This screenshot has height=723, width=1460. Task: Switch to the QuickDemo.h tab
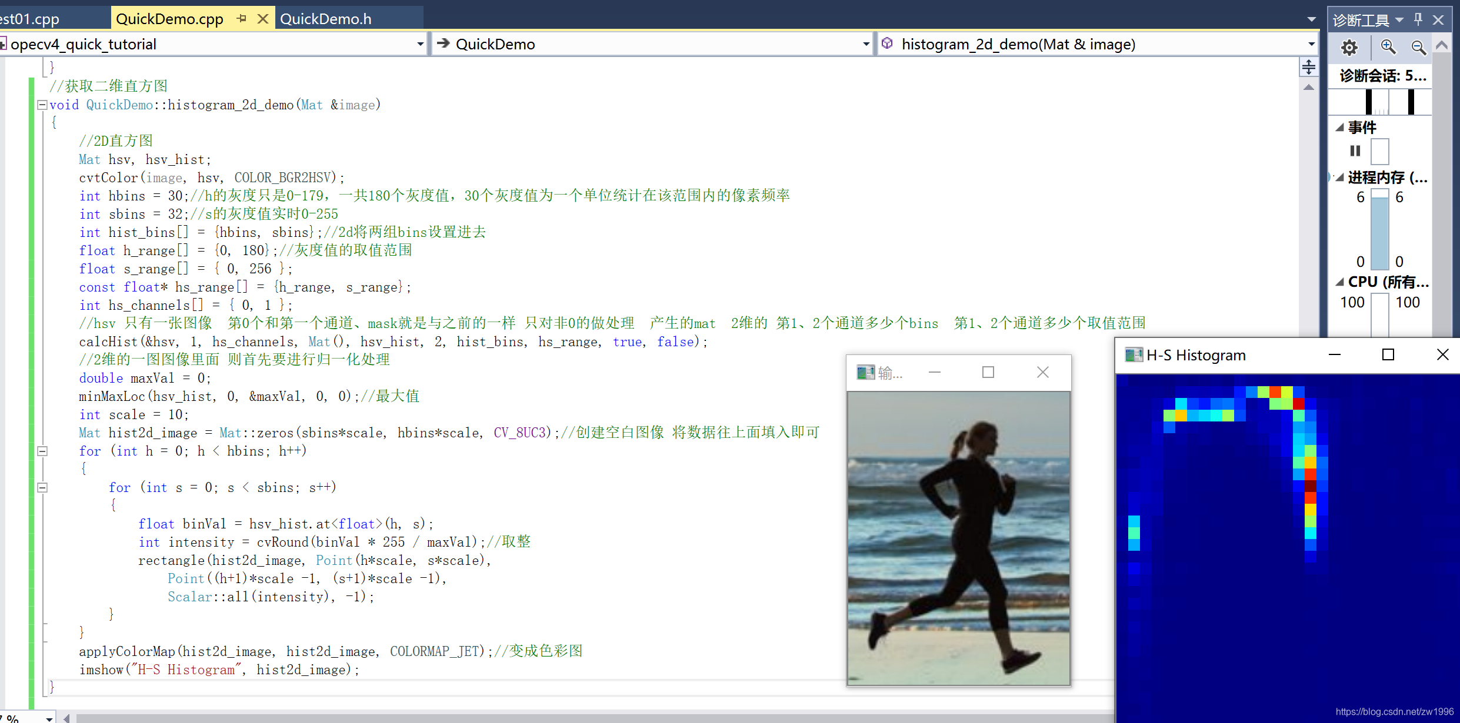[325, 19]
